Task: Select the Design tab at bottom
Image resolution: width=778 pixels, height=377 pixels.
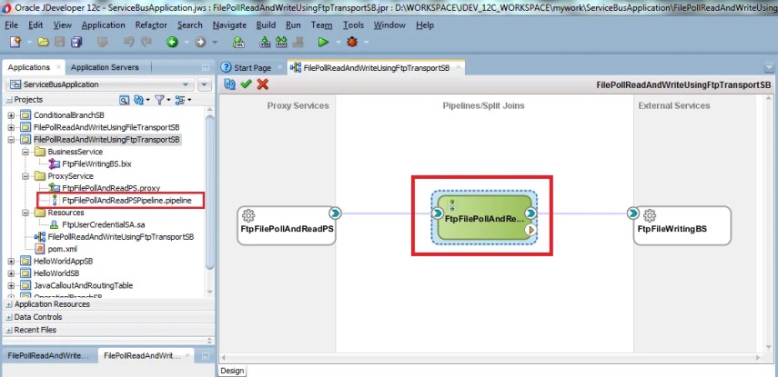Action: pos(231,371)
